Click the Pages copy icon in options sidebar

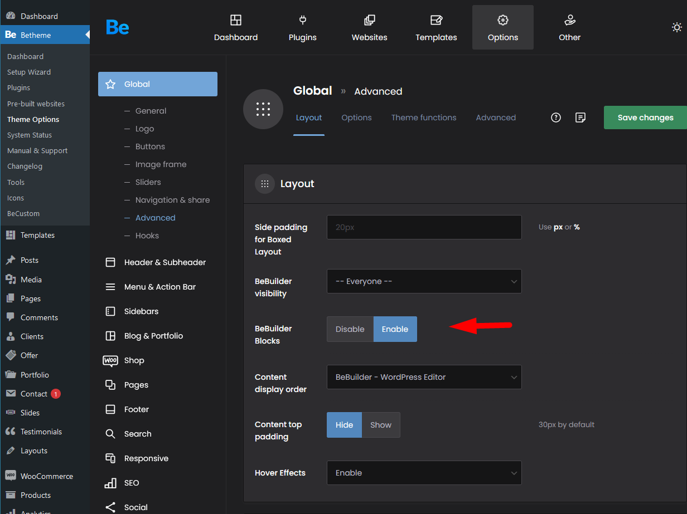pos(110,385)
